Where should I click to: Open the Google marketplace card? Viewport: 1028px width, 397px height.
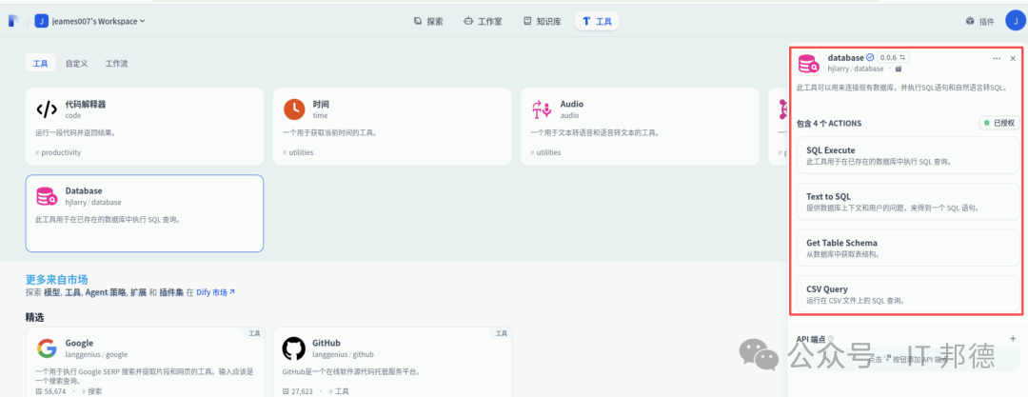pyautogui.click(x=145, y=362)
